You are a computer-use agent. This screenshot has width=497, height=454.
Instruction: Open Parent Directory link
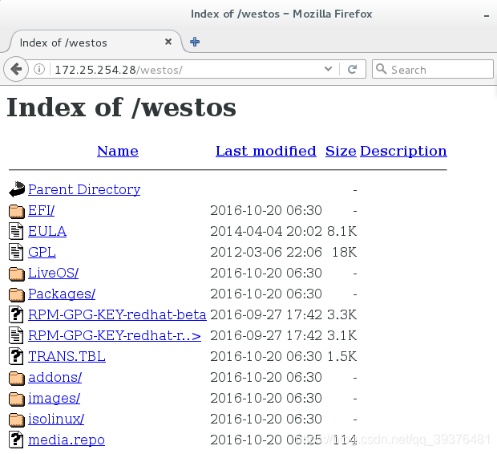click(x=84, y=189)
